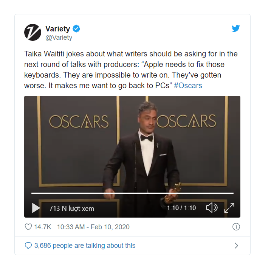Click the speech bubble reply icon
Image resolution: width=271 pixels, height=263 pixels.
[28, 246]
